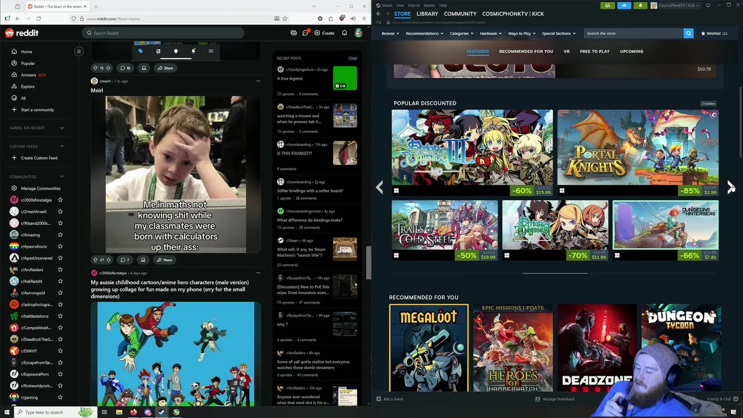Open Reddit user avatar menu
The height and width of the screenshot is (418, 743).
click(359, 33)
